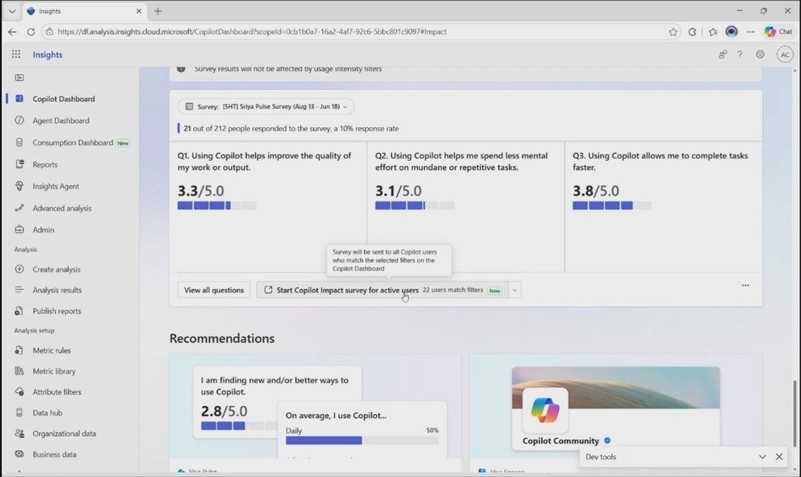Open the AC account avatar
Image resolution: width=801 pixels, height=477 pixels.
785,55
